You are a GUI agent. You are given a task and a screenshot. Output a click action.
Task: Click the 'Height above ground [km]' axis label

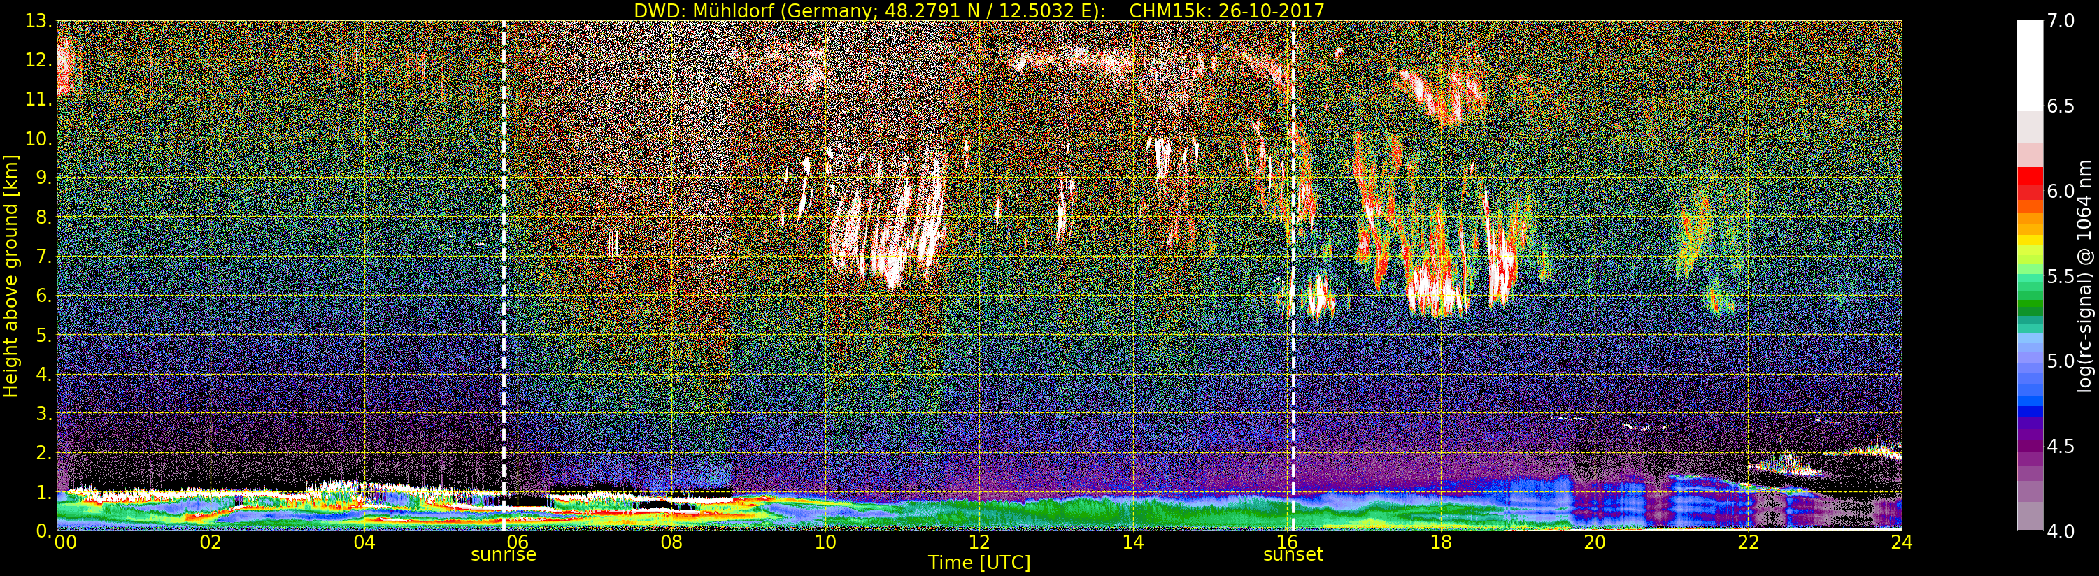coord(10,275)
